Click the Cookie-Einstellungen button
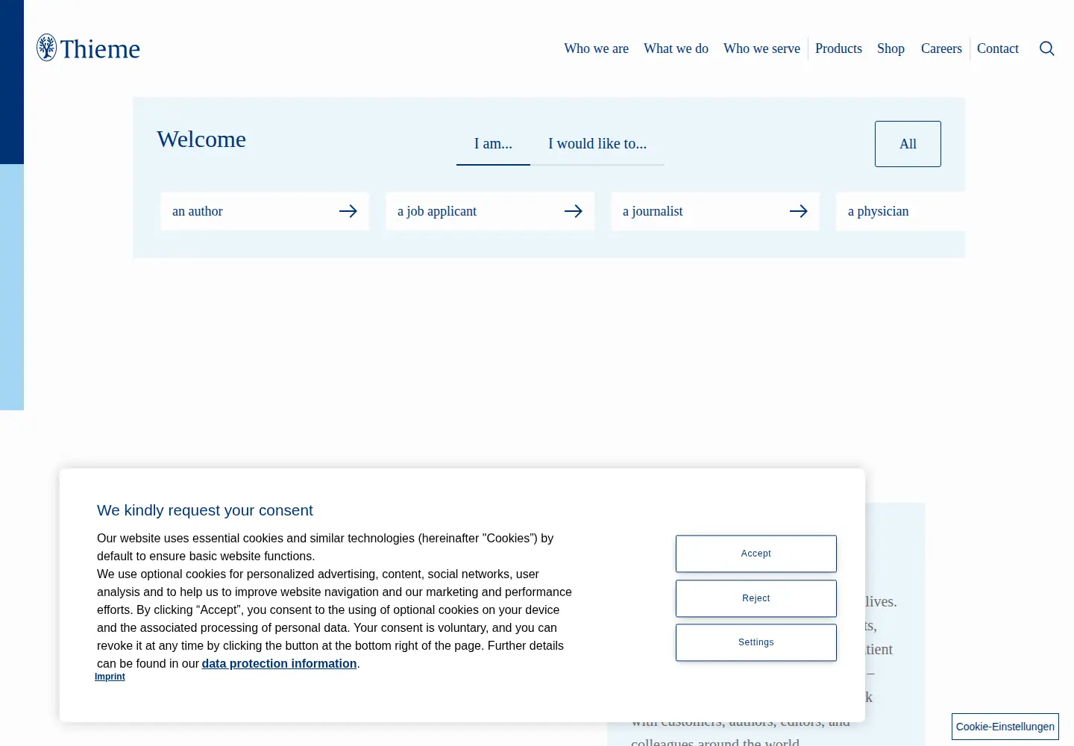1074x746 pixels. click(1005, 727)
